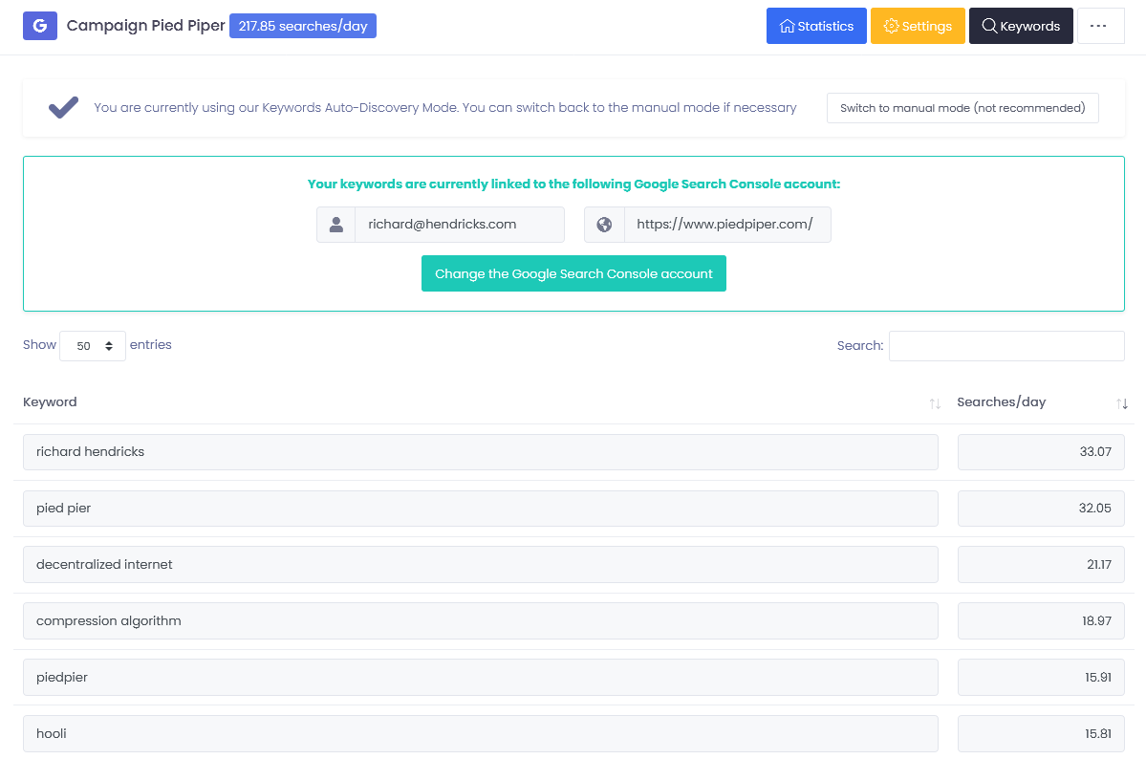Click the https://www.piedpiper.com/ site field
1146x759 pixels.
tap(727, 225)
